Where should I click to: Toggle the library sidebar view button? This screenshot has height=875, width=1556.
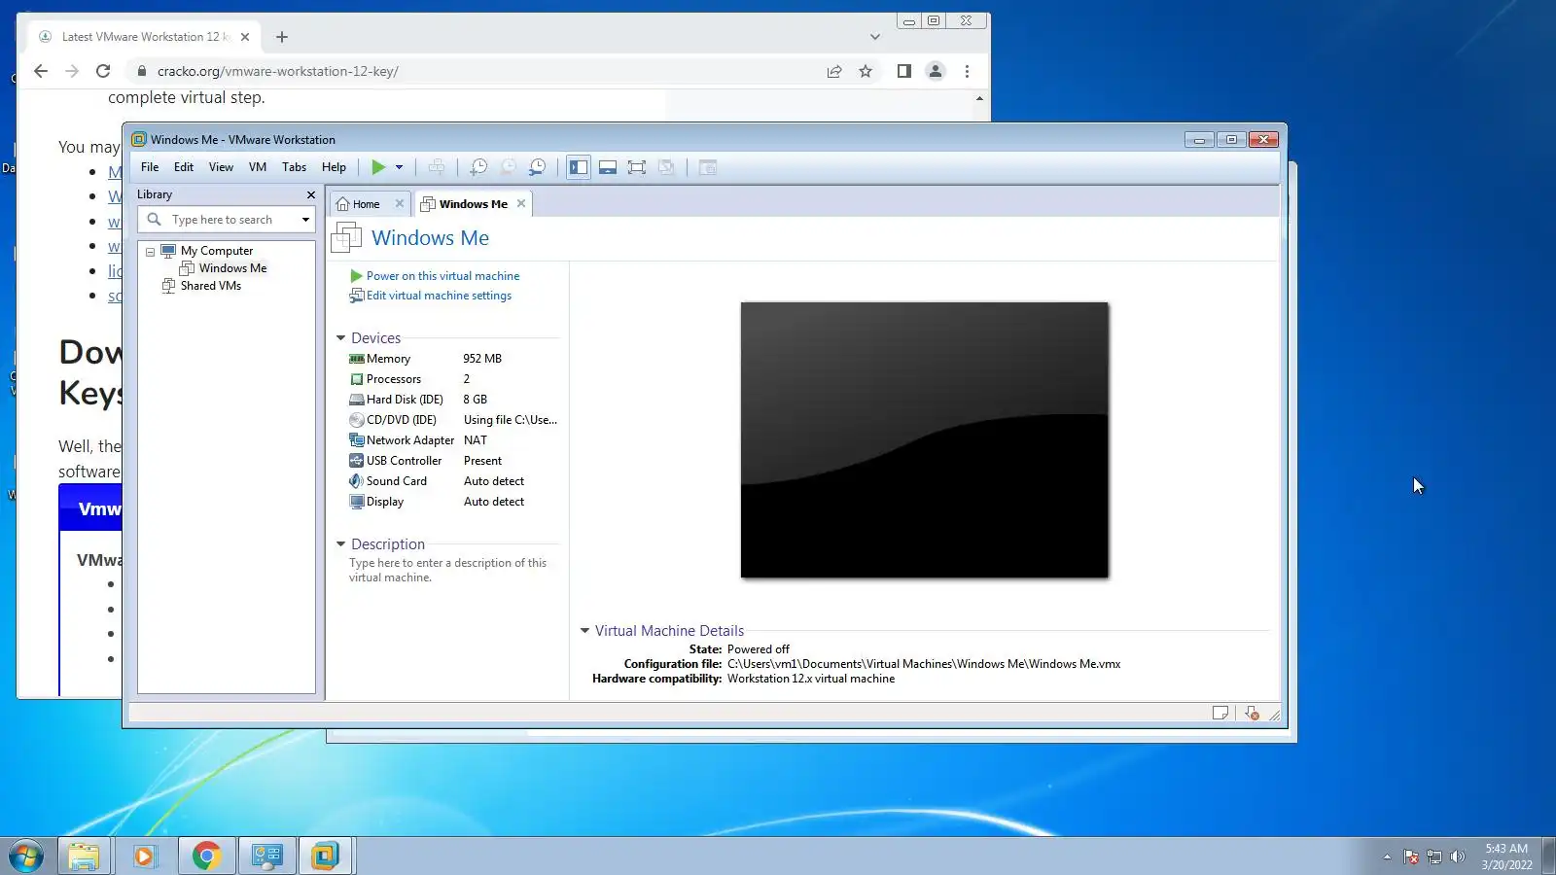(x=579, y=167)
